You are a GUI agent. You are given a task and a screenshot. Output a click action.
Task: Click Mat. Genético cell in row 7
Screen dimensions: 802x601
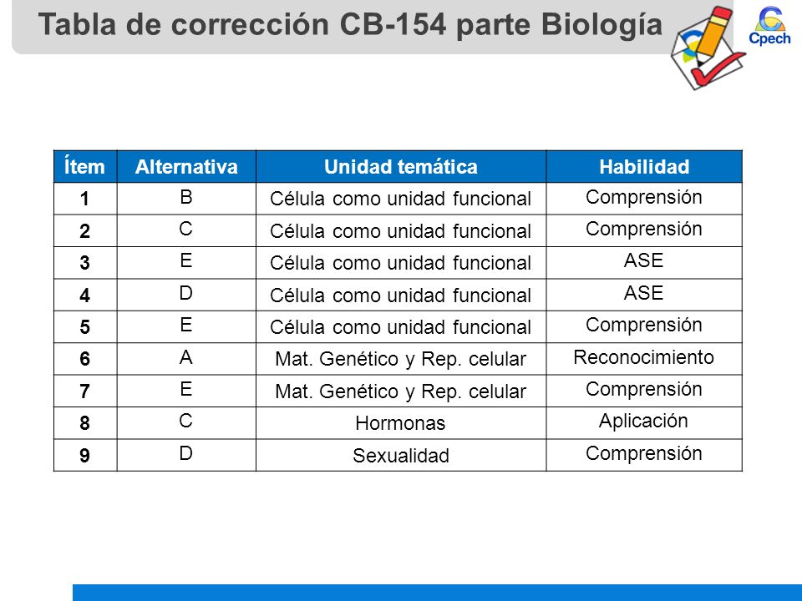tap(401, 391)
